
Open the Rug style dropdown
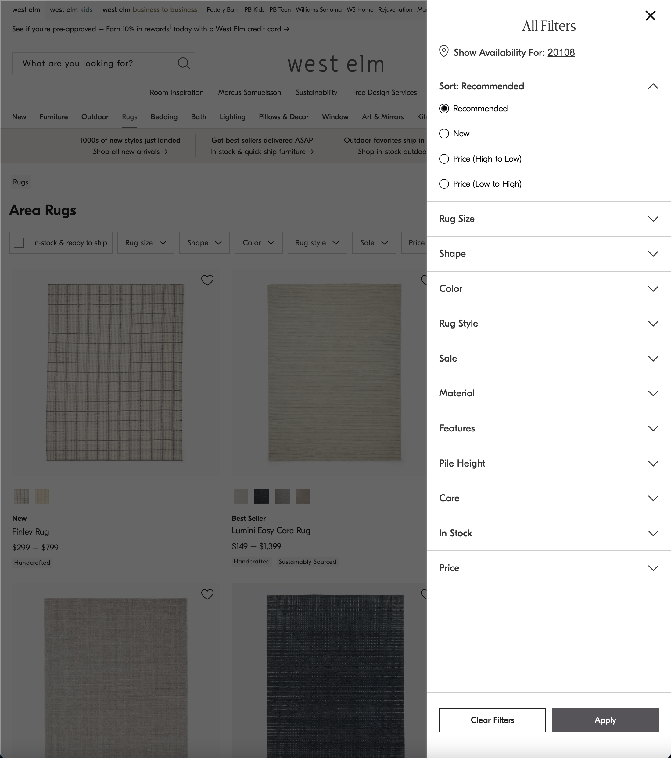pos(317,242)
